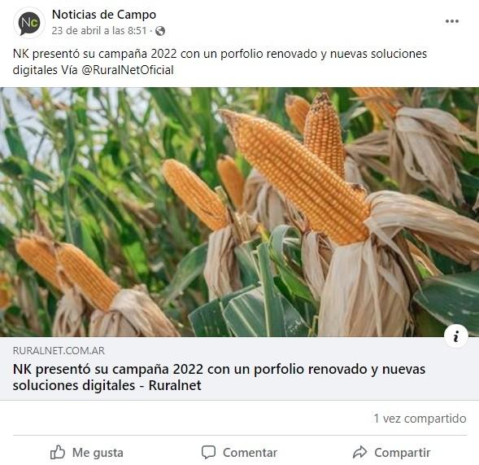This screenshot has width=479, height=465.
Task: Click the Noticias de Campo profile avatar
Action: pyautogui.click(x=29, y=23)
